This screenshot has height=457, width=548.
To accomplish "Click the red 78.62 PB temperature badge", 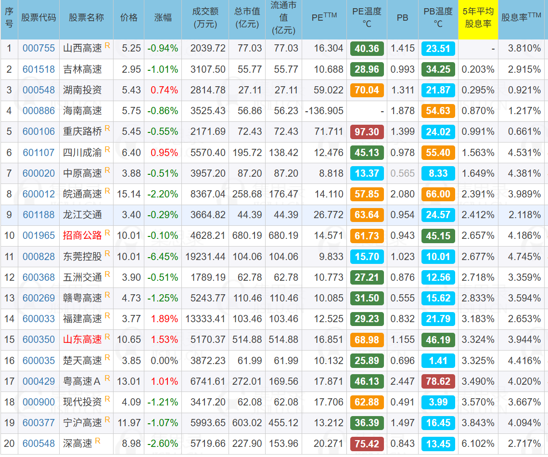I will 438,381.
